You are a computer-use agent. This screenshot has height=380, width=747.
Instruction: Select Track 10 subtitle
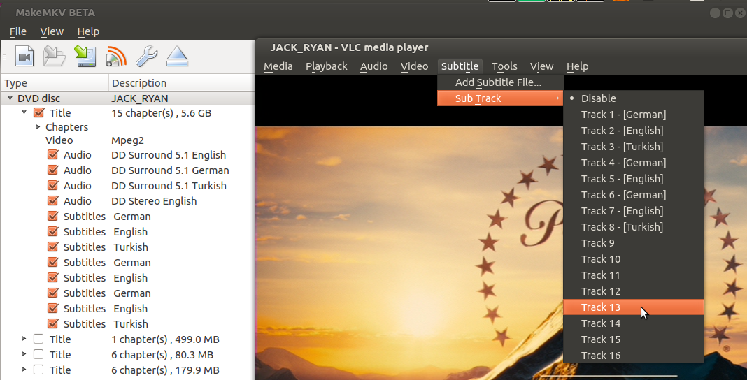634,259
